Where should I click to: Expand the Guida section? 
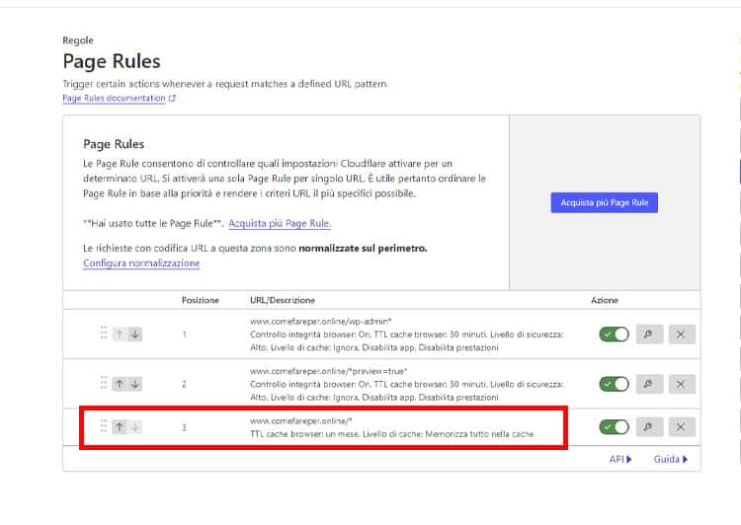pyautogui.click(x=670, y=459)
